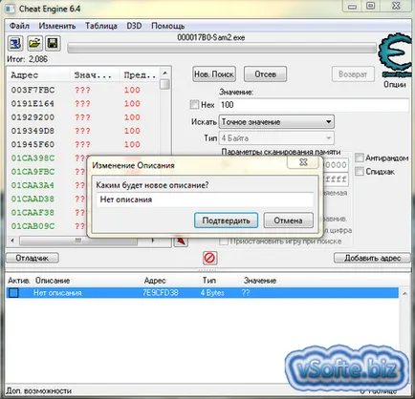
Task: Expand the 4 Байта type dropdown
Action: coord(276,138)
